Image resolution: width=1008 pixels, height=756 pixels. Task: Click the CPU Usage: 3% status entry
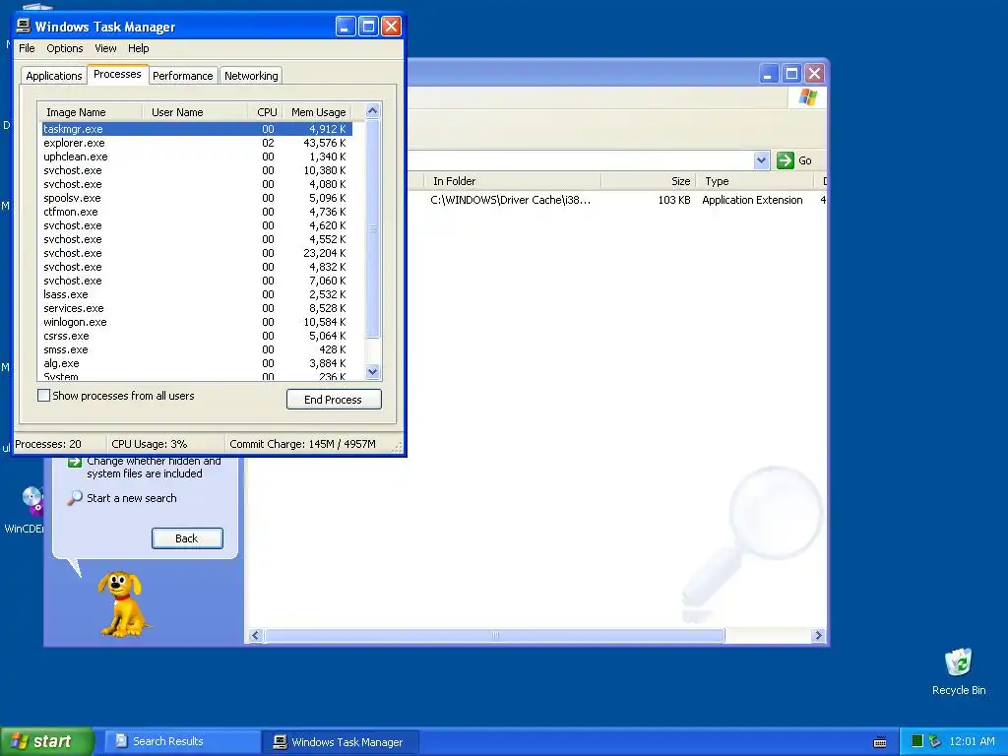pyautogui.click(x=150, y=444)
